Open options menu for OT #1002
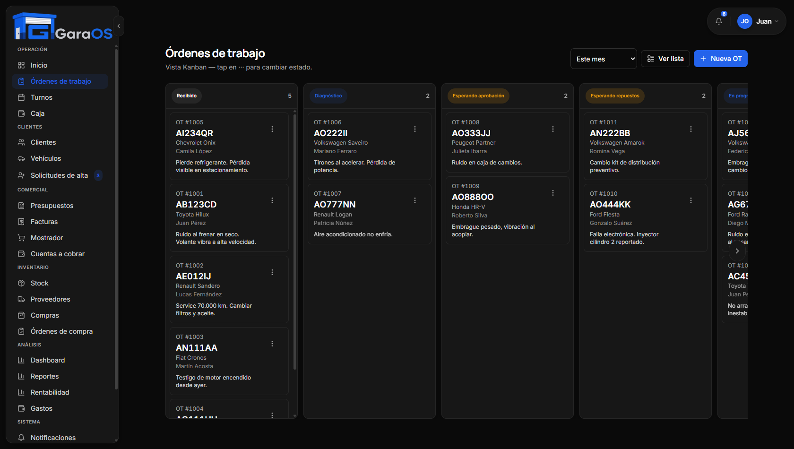 pyautogui.click(x=272, y=272)
